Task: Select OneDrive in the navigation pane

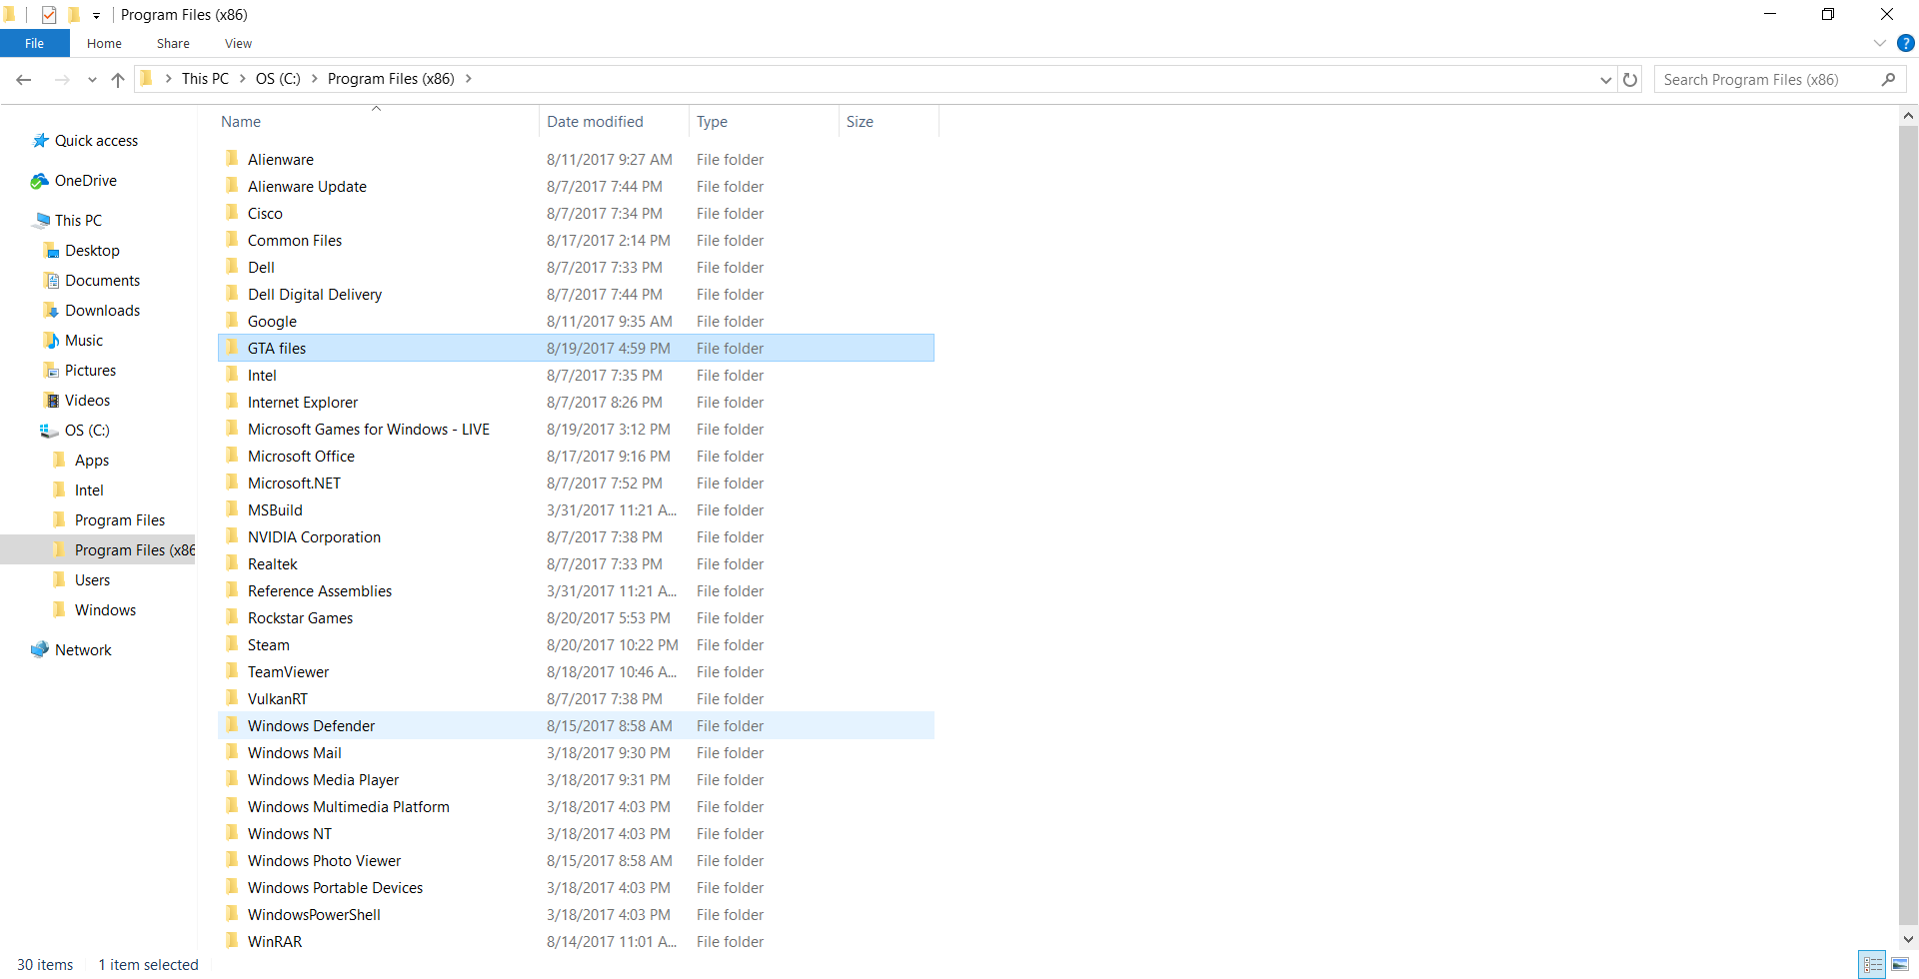Action: [85, 181]
